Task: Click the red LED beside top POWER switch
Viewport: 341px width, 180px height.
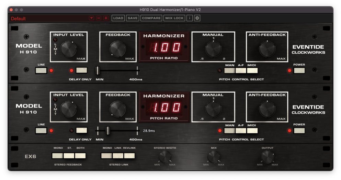Action: [289, 70]
